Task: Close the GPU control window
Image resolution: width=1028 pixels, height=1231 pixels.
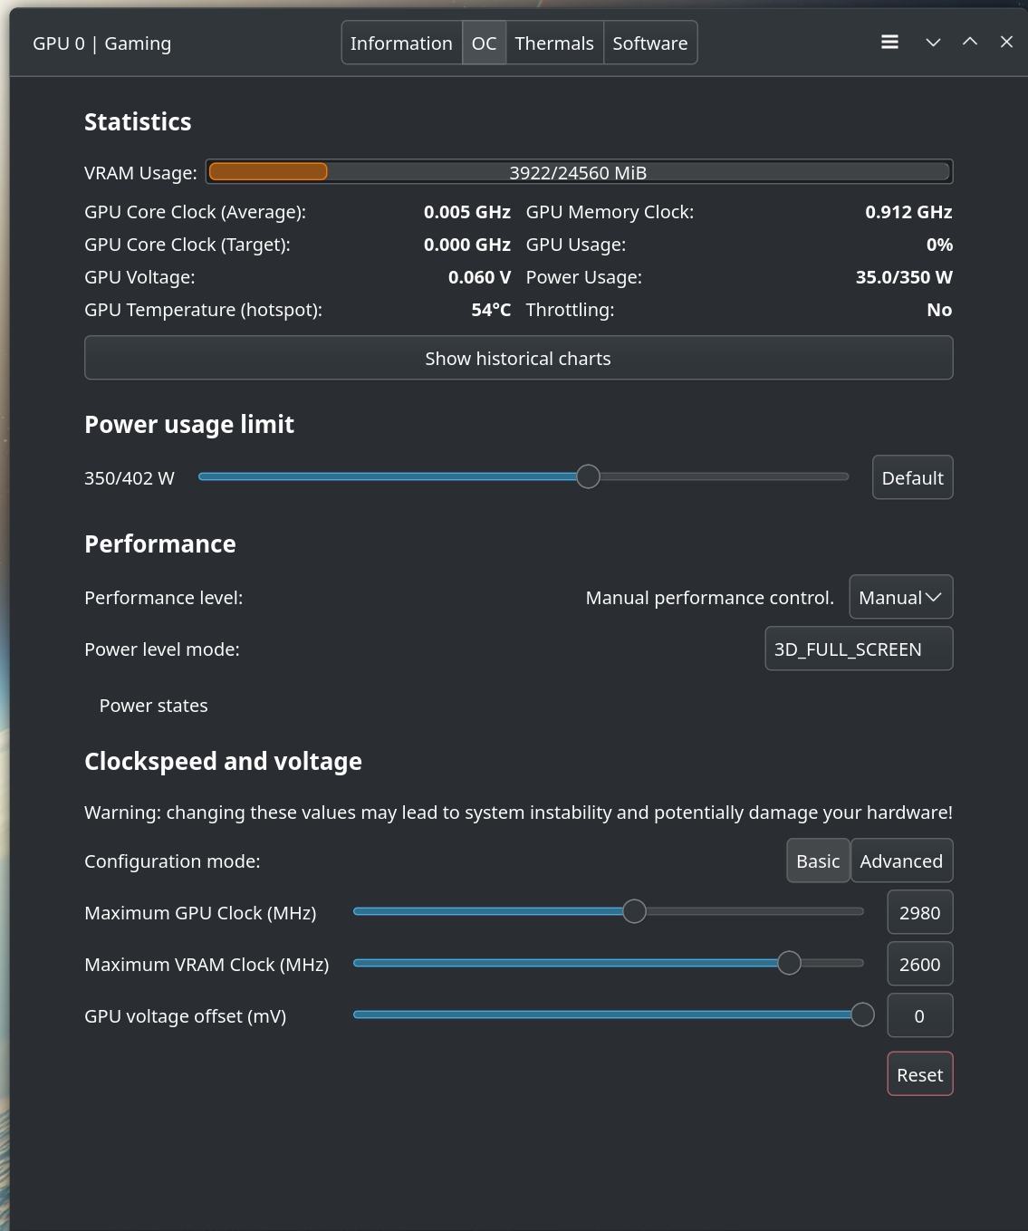Action: [x=1006, y=43]
